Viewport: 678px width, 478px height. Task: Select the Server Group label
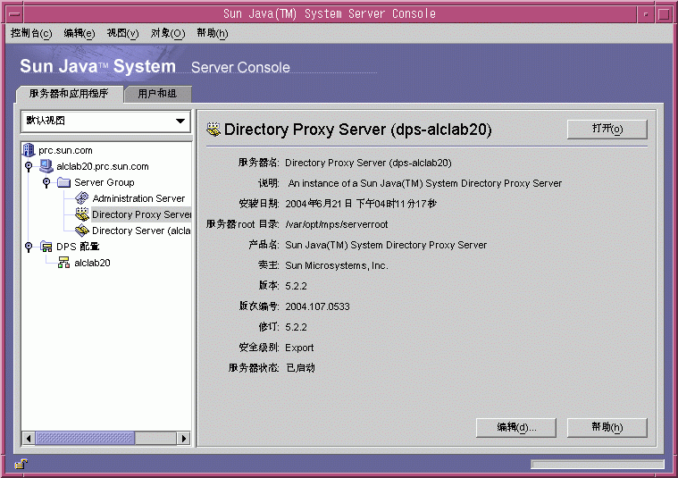pyautogui.click(x=105, y=182)
